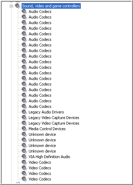Select the last Audio Codecs entry in list
The height and width of the screenshot is (185, 133).
click(x=40, y=106)
